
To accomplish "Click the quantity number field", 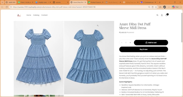I will [126, 43].
